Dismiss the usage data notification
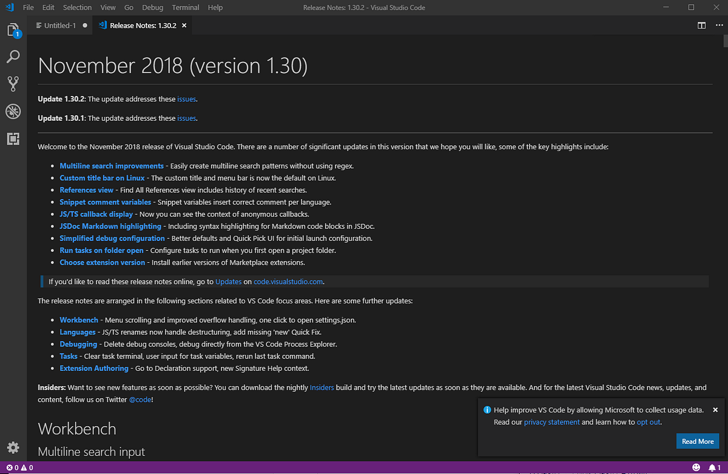Image resolution: width=728 pixels, height=474 pixels. (715, 410)
